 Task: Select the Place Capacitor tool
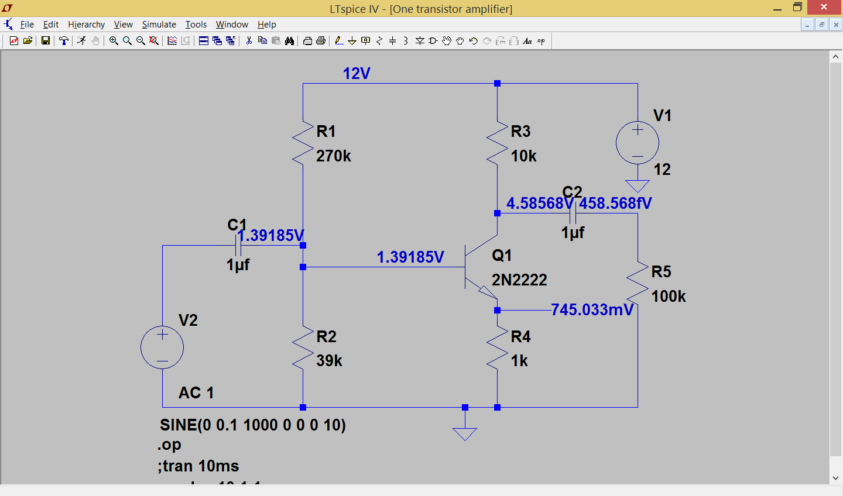(x=392, y=41)
